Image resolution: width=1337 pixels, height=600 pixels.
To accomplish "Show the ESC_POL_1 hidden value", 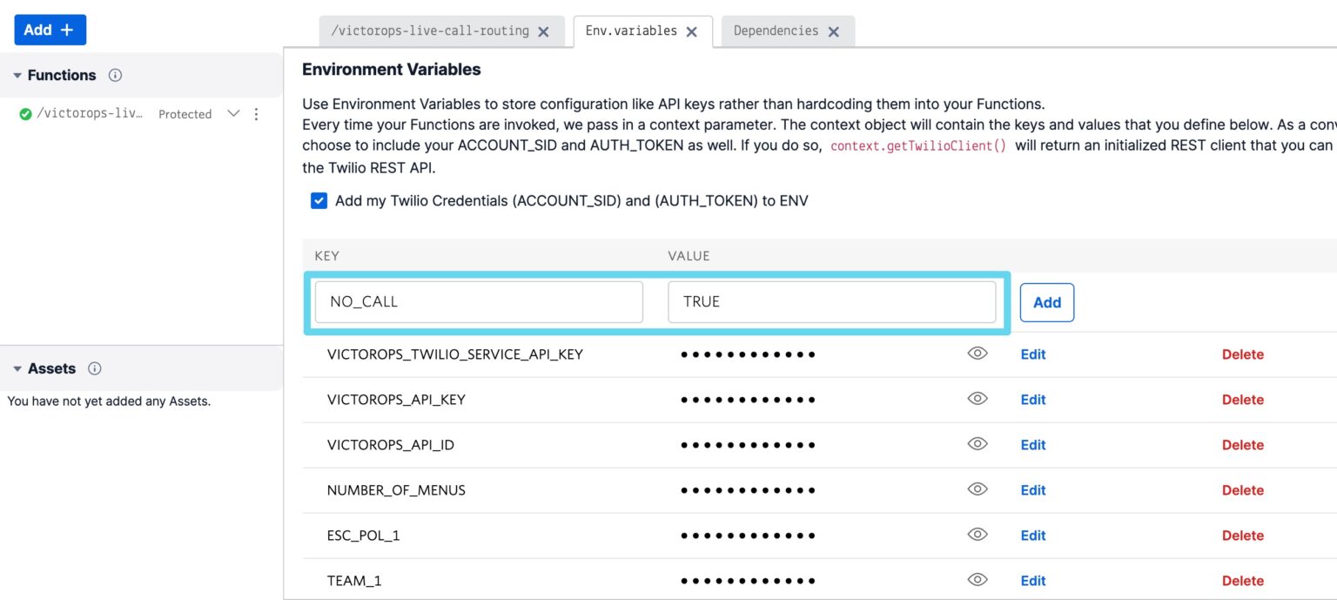I will pyautogui.click(x=977, y=534).
